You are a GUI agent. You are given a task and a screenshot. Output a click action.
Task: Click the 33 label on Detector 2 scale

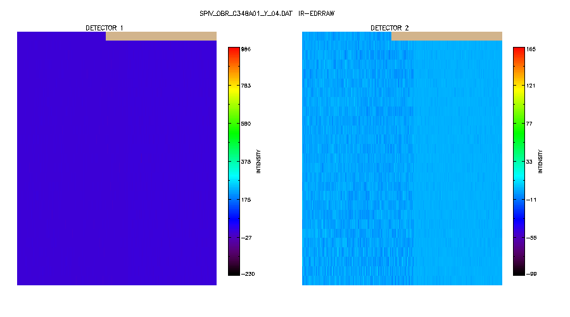tap(529, 162)
